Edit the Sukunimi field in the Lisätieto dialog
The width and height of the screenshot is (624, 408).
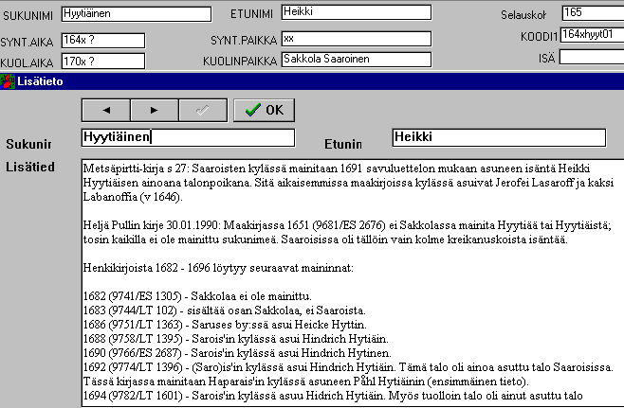(187, 137)
